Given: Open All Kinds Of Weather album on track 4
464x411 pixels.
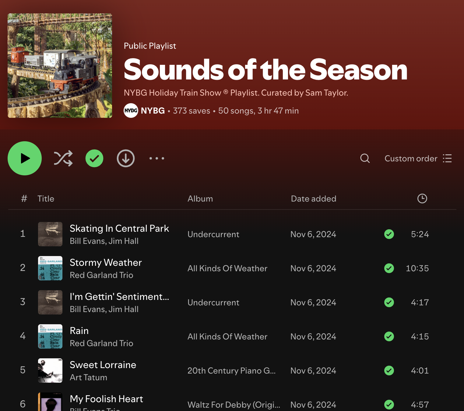Looking at the screenshot, I should coord(227,336).
